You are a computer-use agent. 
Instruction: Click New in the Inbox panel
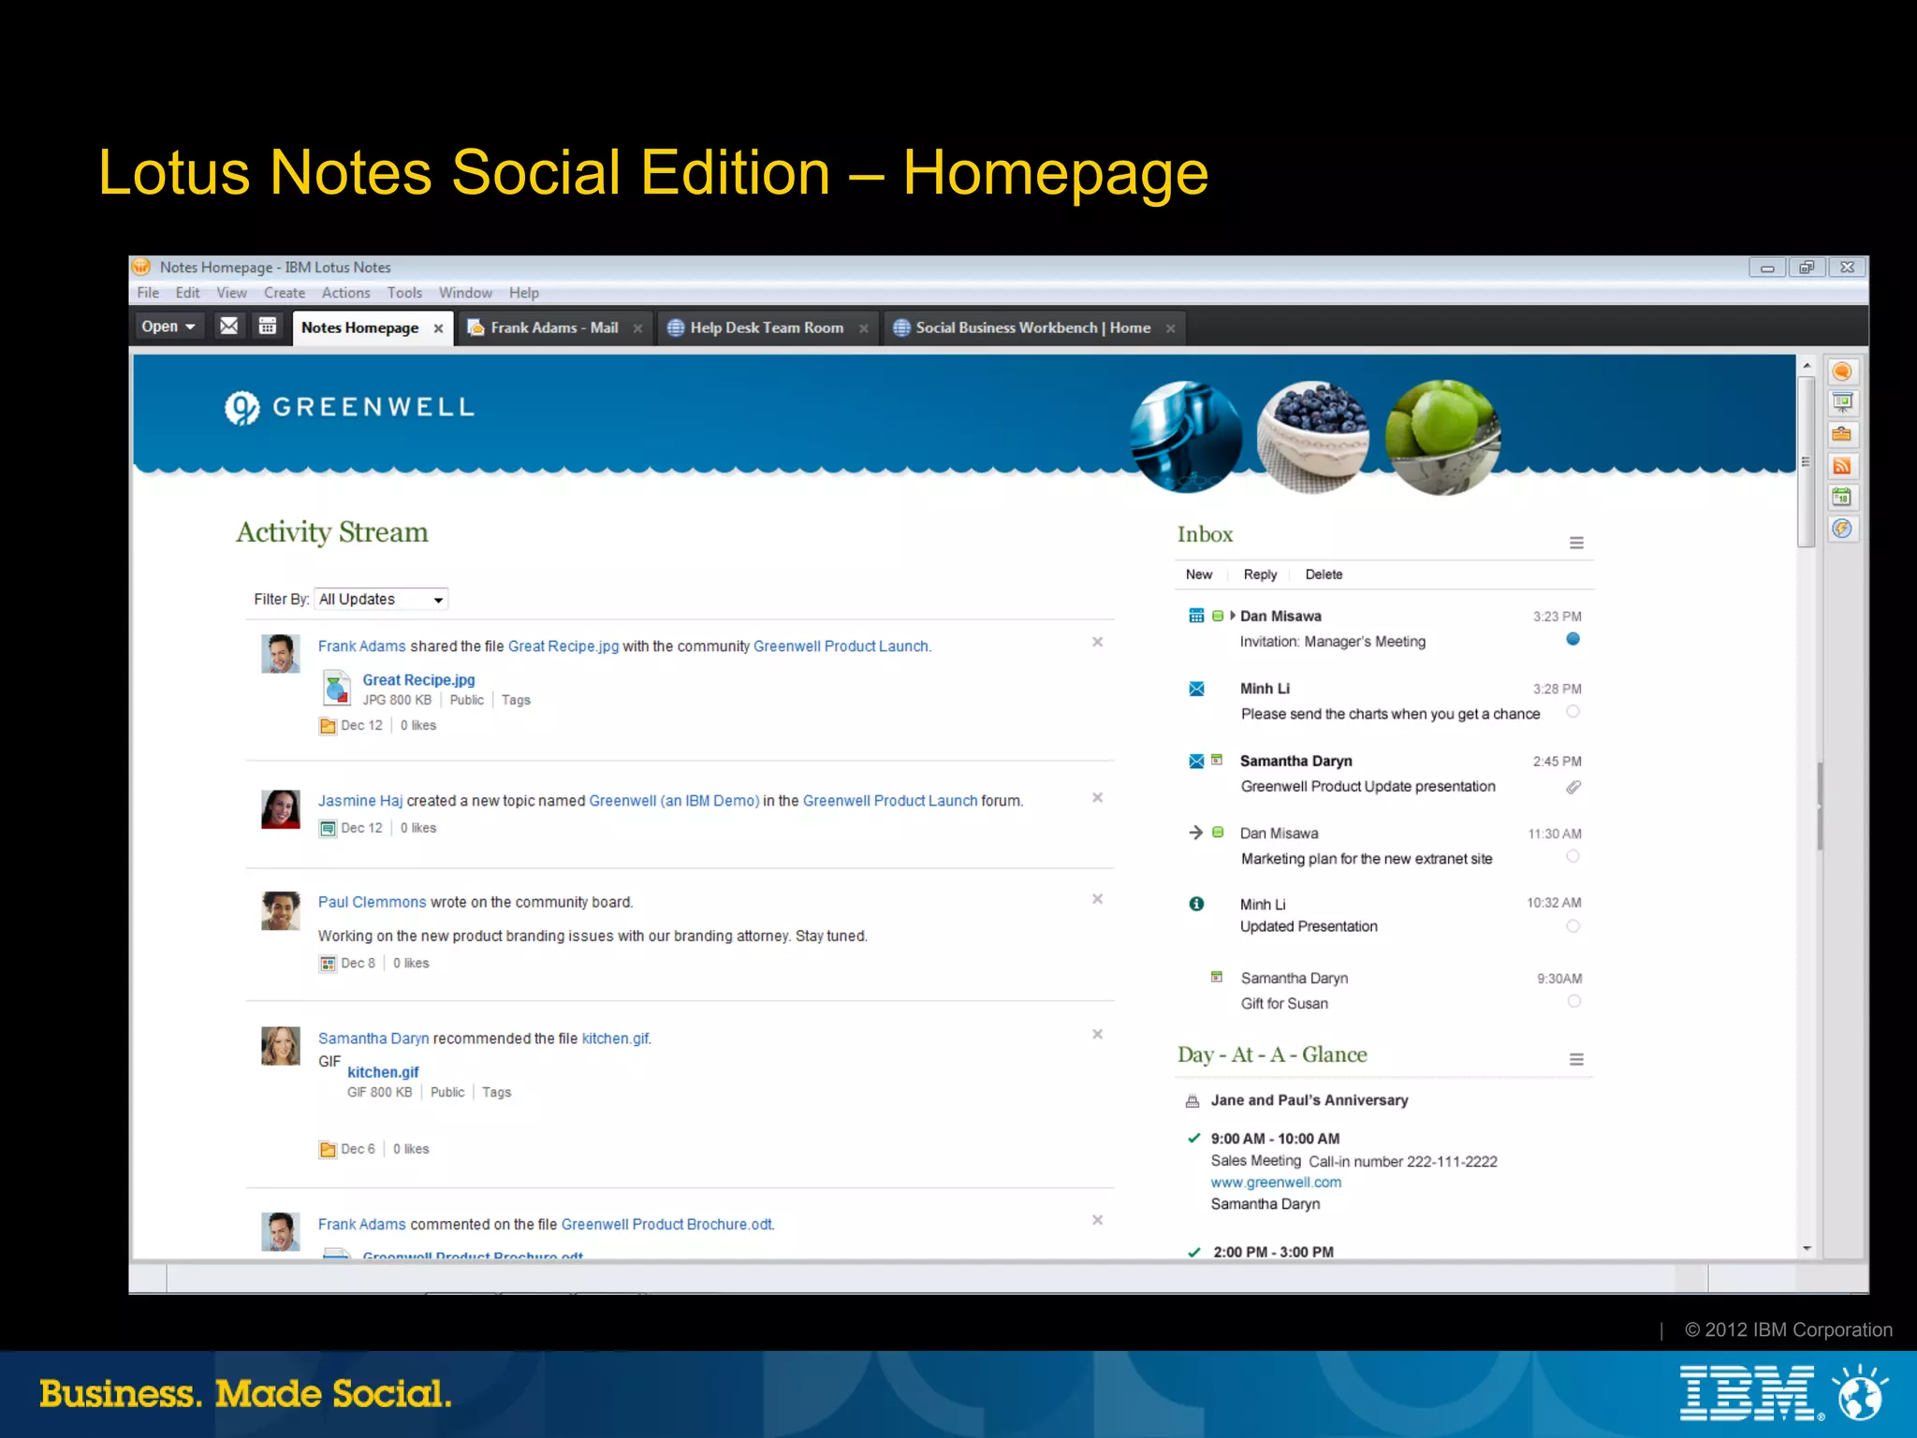tap(1199, 574)
